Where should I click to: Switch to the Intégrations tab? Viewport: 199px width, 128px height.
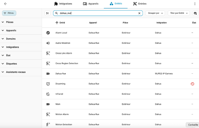coord(63,4)
